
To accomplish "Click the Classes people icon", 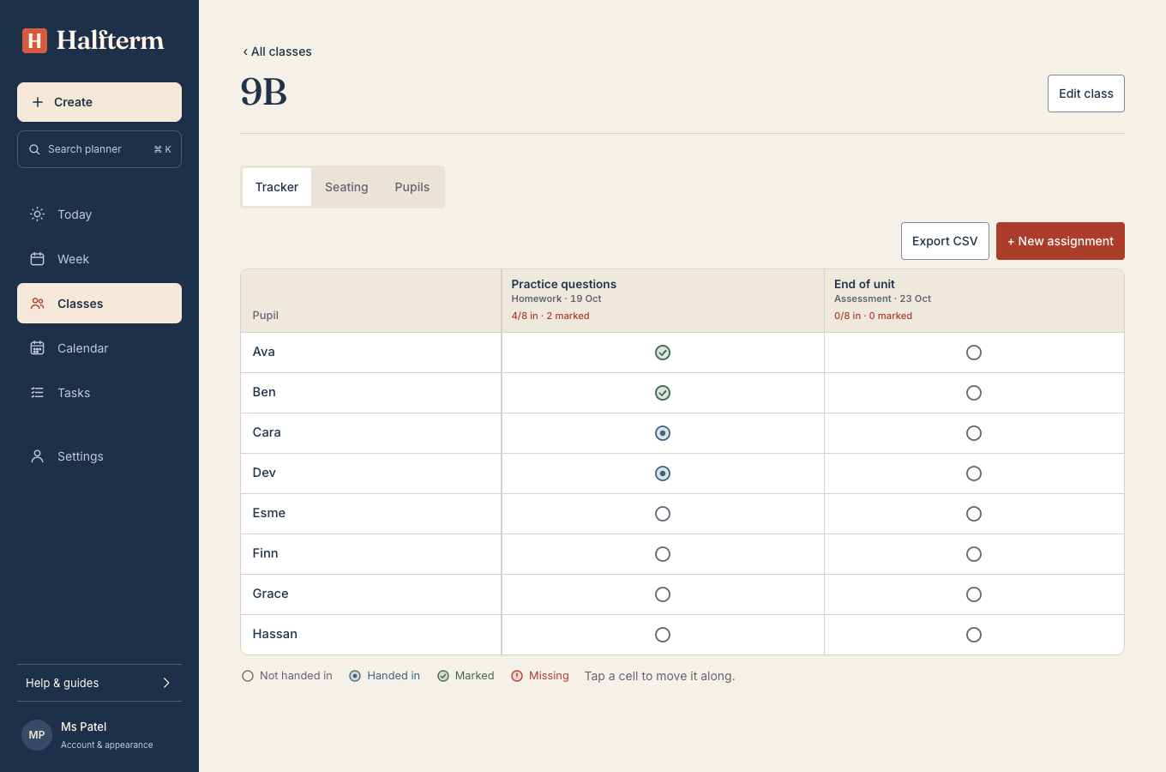I will [x=38, y=304].
